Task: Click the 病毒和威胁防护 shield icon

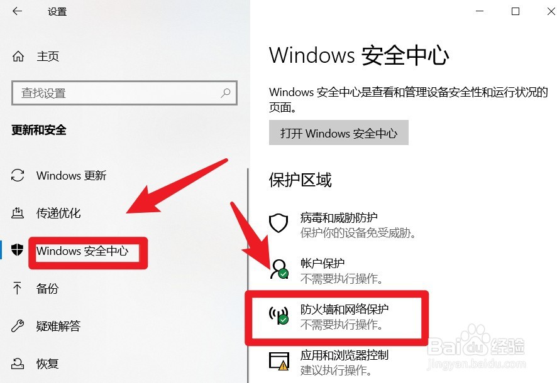Action: pyautogui.click(x=278, y=223)
